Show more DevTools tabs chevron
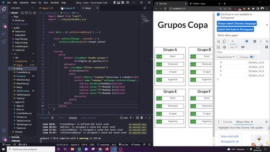This screenshot has height=152, width=270. pos(232,41)
